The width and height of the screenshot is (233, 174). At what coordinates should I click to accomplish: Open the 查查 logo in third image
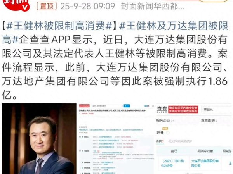tap(162, 109)
